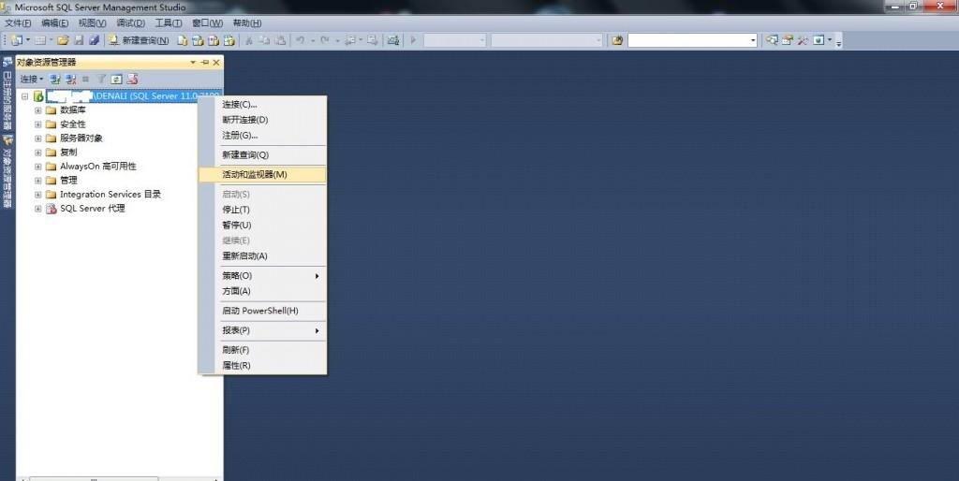The width and height of the screenshot is (959, 481).
Task: Click the Stop icon in Object Explorer
Action: click(85, 79)
